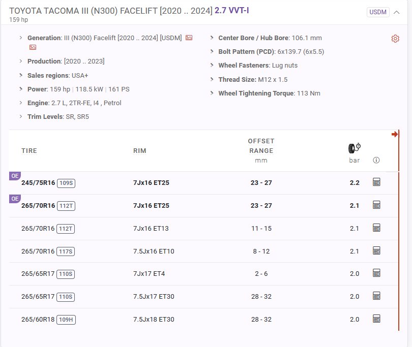Viewport: 412px width, 347px height.
Task: Collapse the Tacoma 2.7 VVT-I section chevron
Action: (x=397, y=12)
